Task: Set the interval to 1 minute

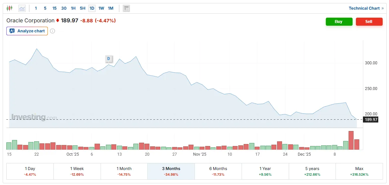Action: [x=36, y=8]
